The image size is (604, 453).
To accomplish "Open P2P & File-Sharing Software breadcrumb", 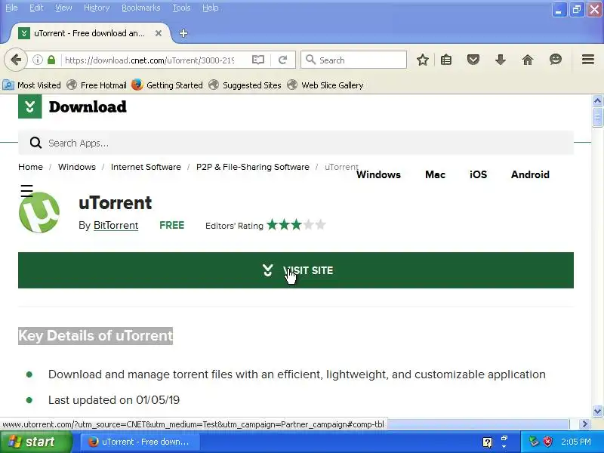I will pos(253,167).
